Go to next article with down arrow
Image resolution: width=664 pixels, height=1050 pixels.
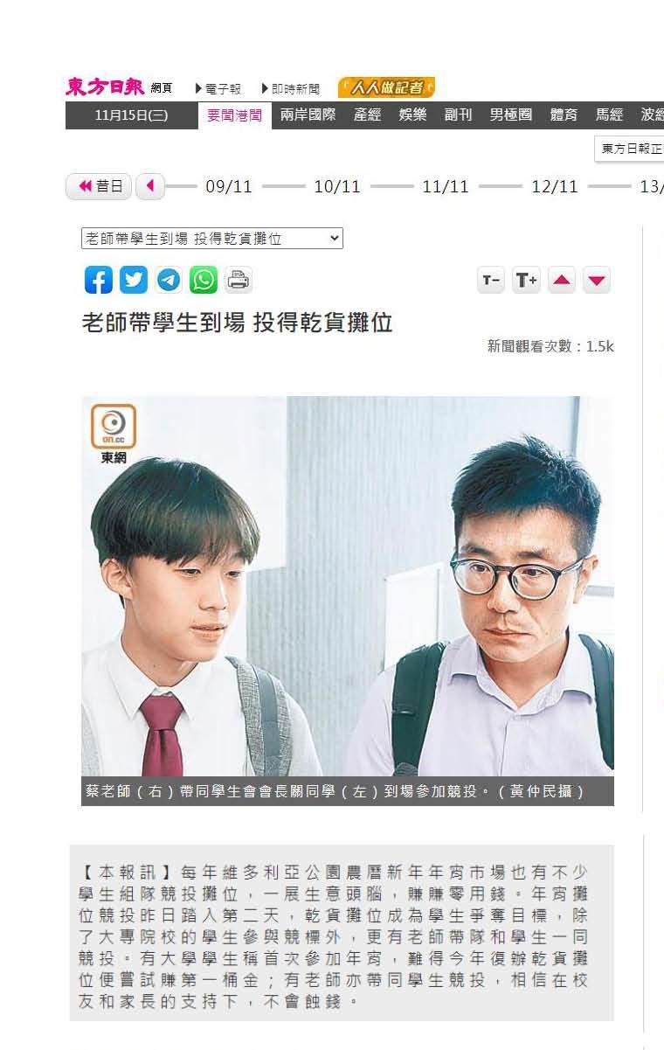[x=597, y=281]
